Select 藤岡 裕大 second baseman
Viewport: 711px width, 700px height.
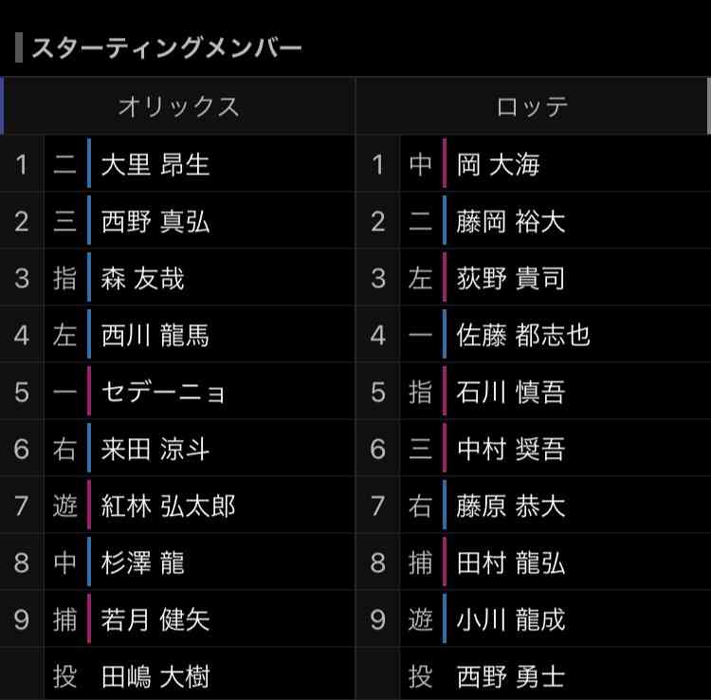click(x=511, y=221)
